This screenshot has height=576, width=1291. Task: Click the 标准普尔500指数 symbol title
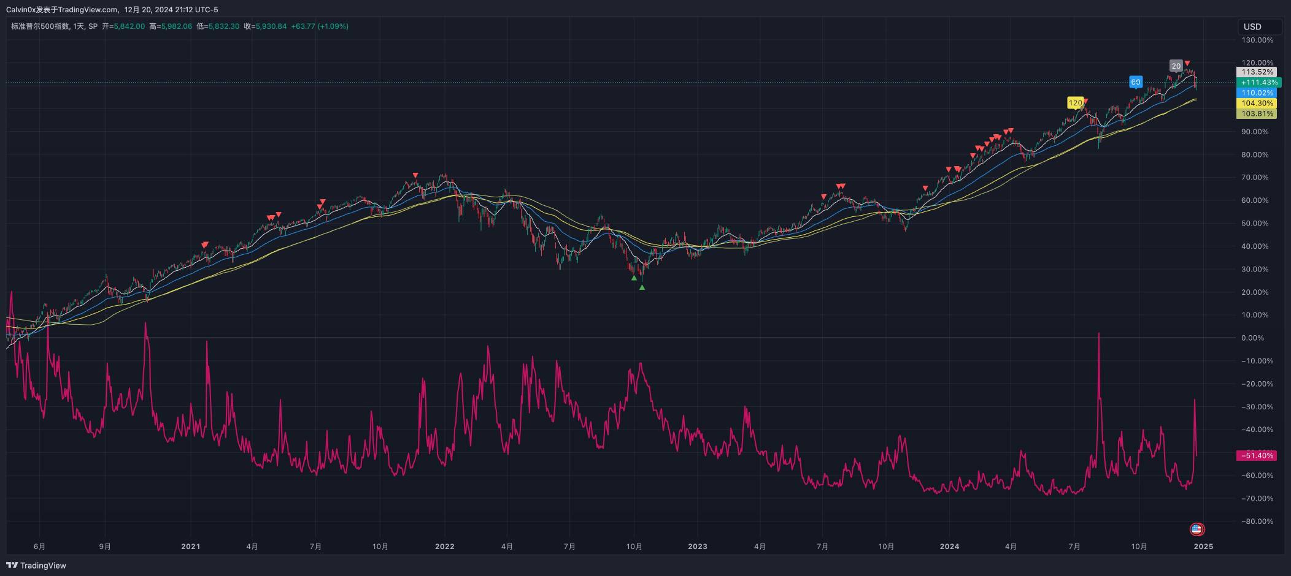click(x=40, y=26)
